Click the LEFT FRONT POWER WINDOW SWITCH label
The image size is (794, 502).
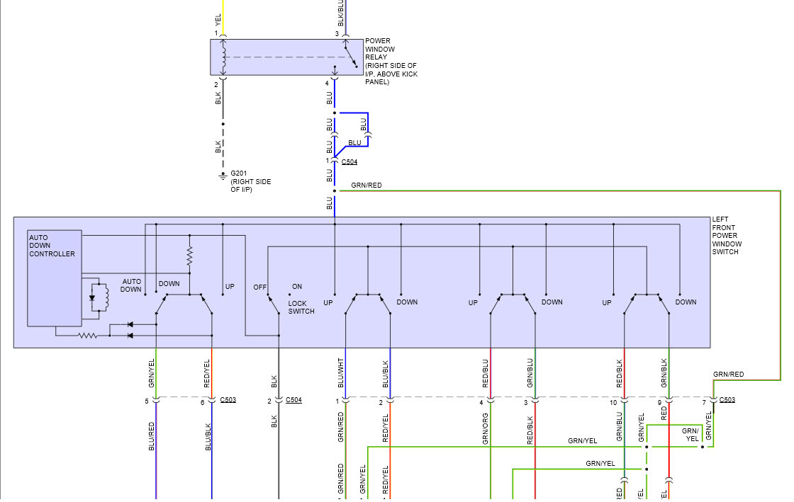click(727, 236)
